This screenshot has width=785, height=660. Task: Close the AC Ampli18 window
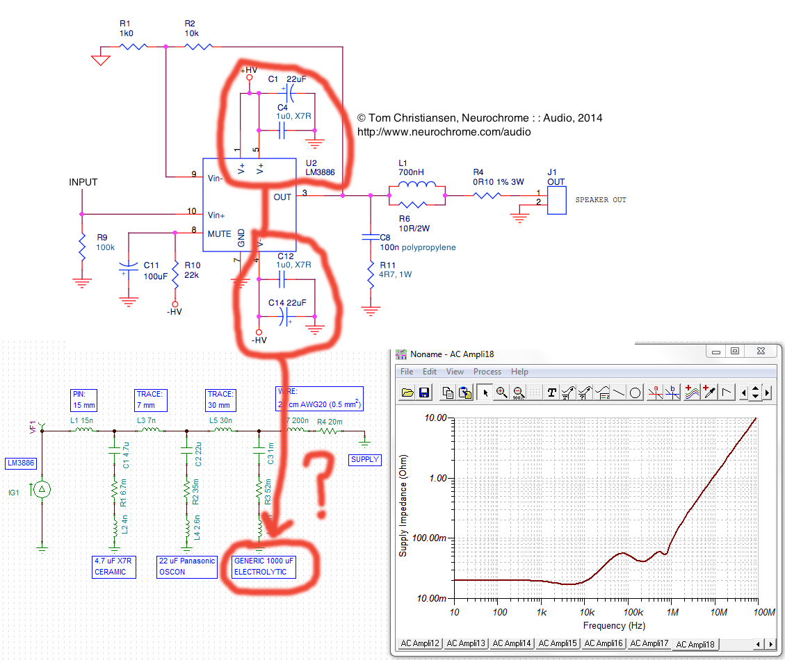click(761, 352)
